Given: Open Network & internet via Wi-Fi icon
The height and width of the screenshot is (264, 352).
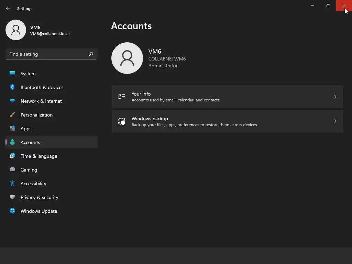Looking at the screenshot, I should coord(12,101).
